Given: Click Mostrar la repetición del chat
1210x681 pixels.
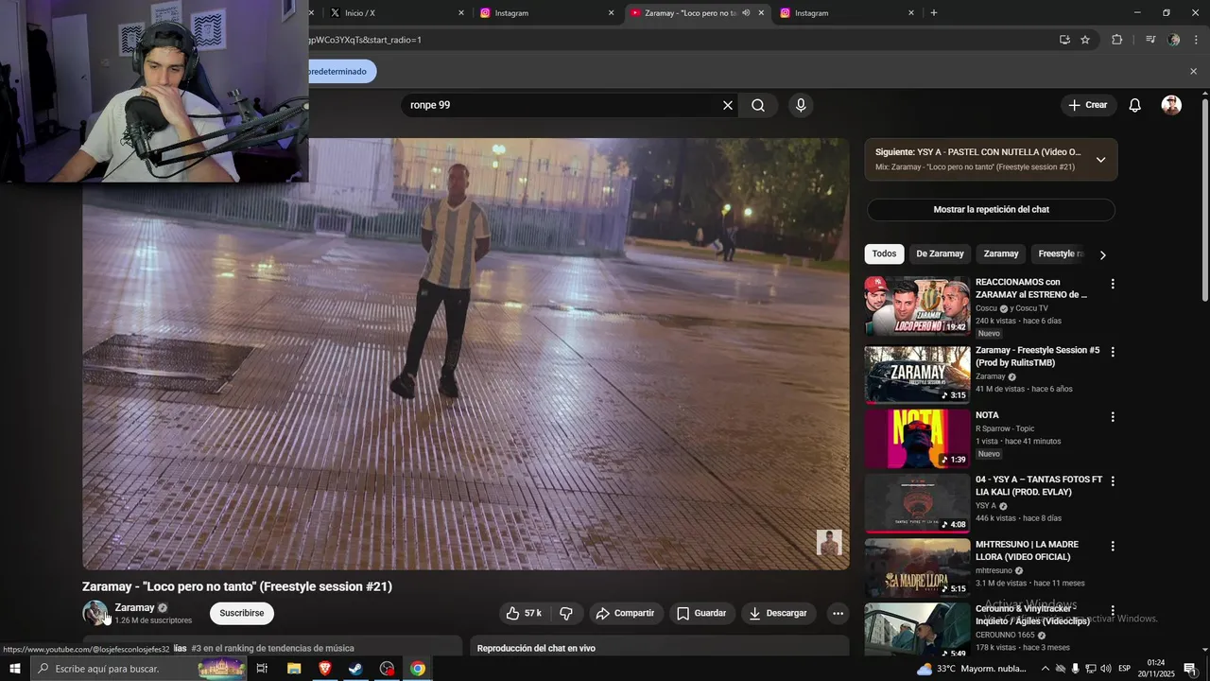Looking at the screenshot, I should tap(991, 209).
